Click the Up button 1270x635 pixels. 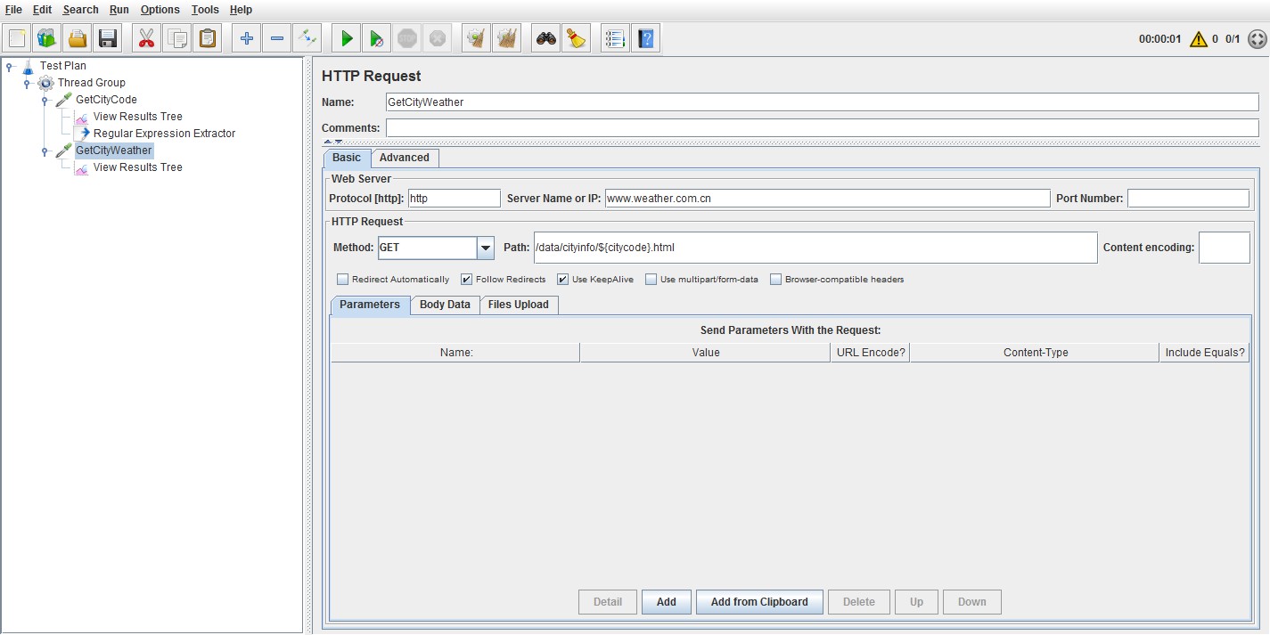coord(916,602)
